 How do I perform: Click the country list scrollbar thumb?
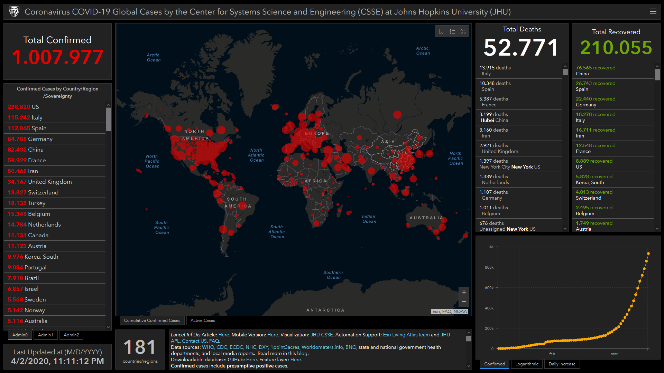pyautogui.click(x=108, y=119)
